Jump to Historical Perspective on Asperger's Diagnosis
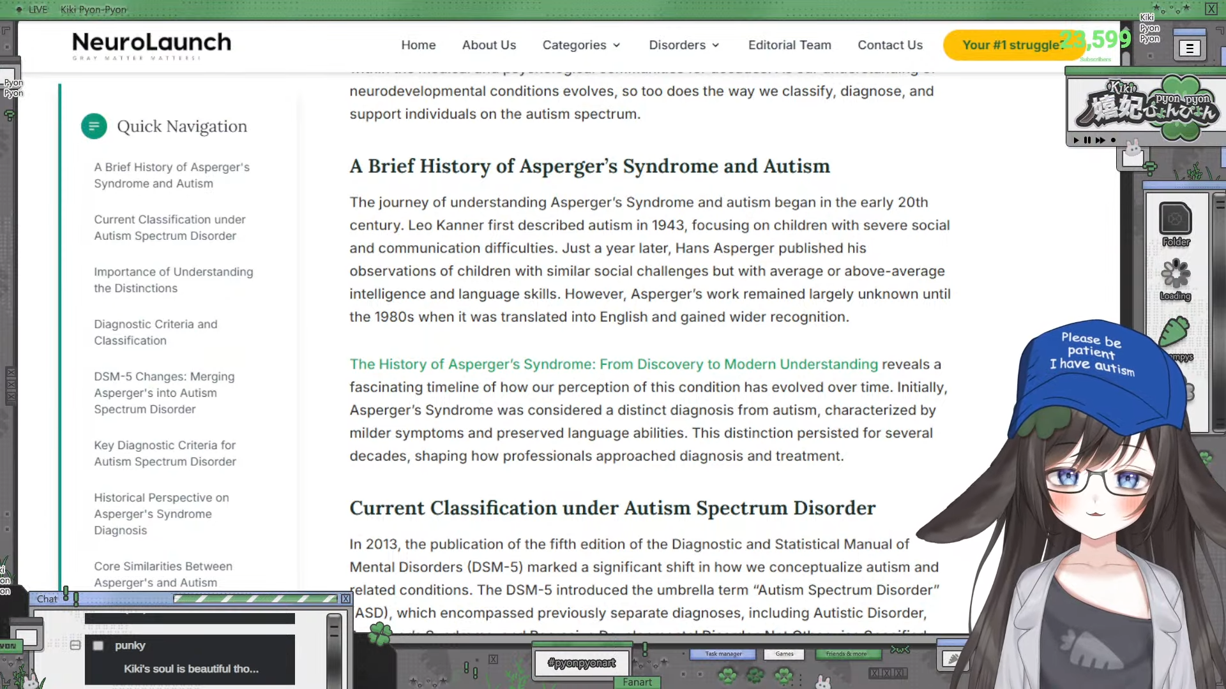The width and height of the screenshot is (1226, 689). tap(162, 514)
